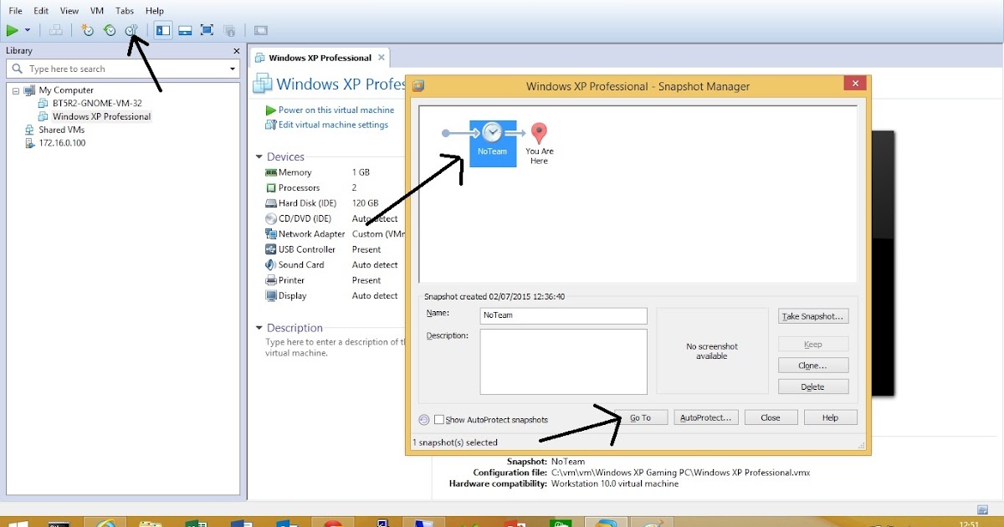Select Windows XP Professional in library tree
The image size is (1004, 527).
point(101,116)
